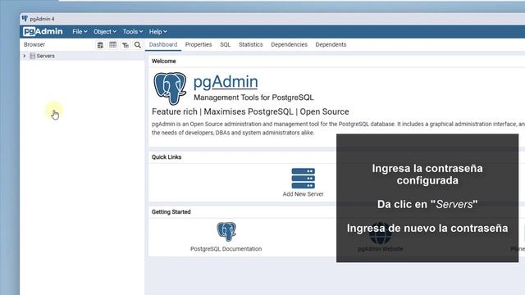Click the Filtered Rows icon in Browser toolbar
Screen dimensions: 525x295
point(126,45)
